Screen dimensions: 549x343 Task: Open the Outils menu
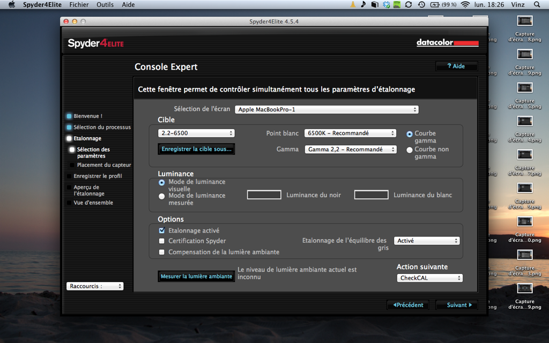105,5
